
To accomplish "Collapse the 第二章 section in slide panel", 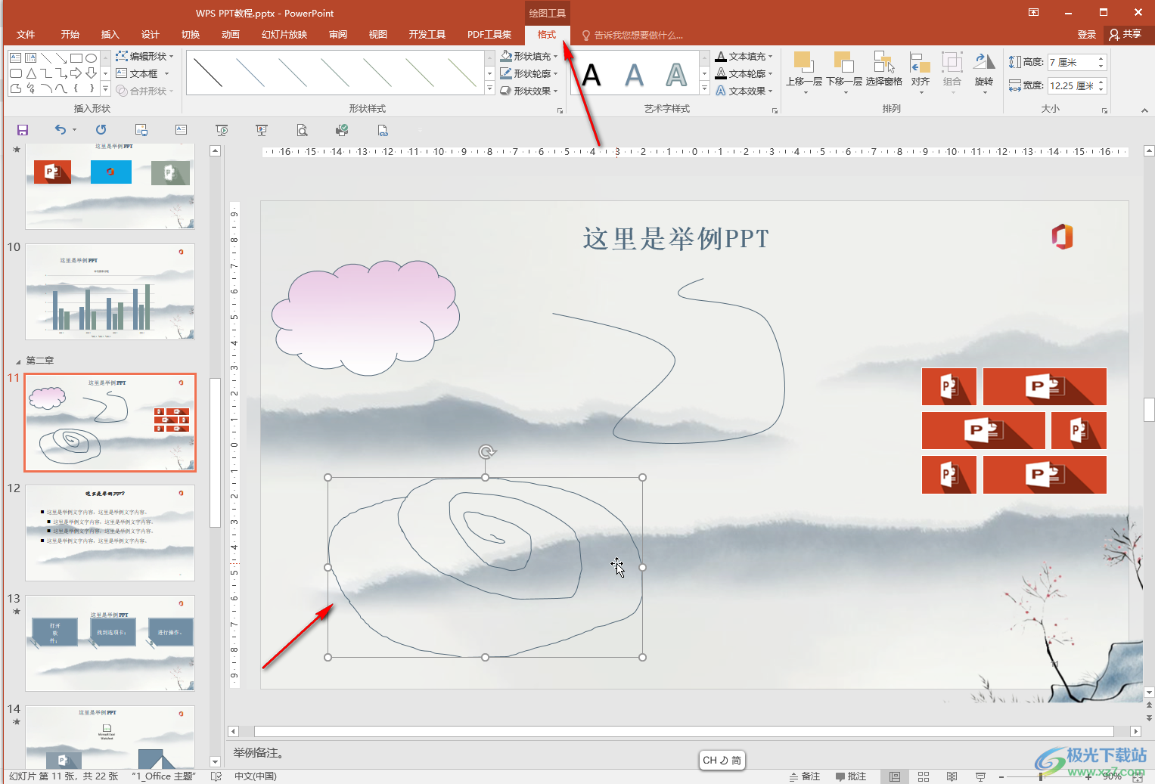I will click(x=18, y=361).
